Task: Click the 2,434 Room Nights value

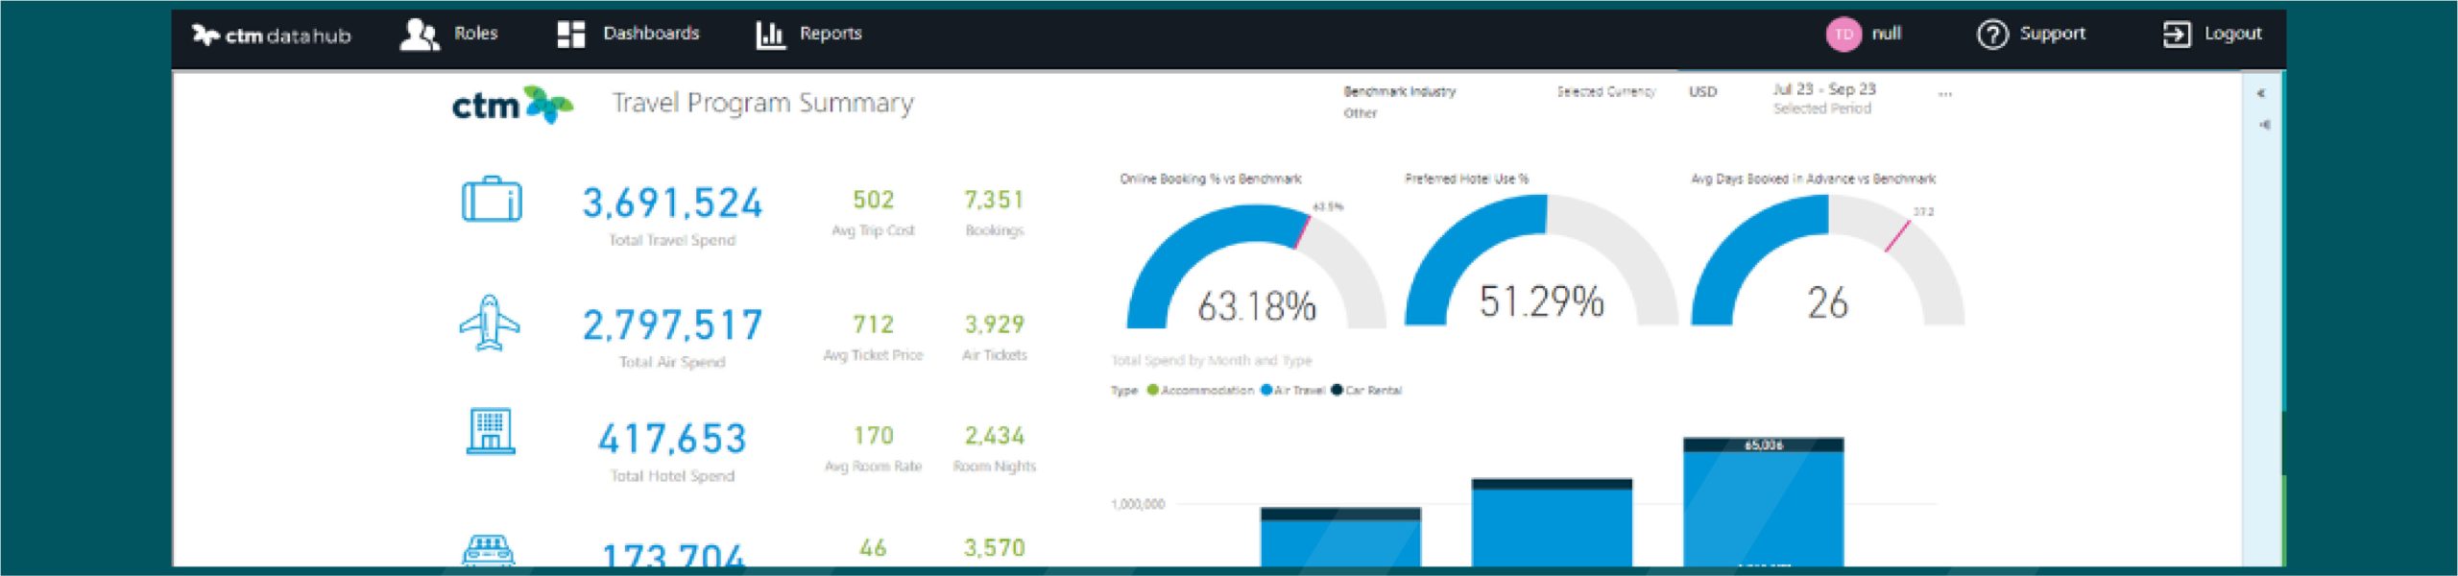Action: tap(995, 436)
